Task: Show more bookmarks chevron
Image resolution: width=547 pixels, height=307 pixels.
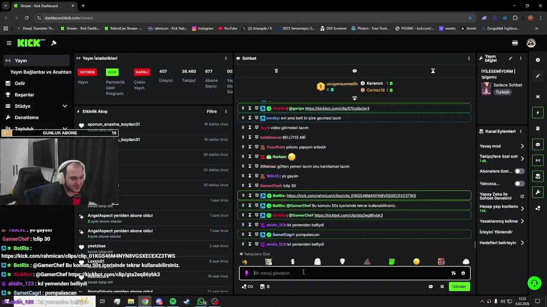Action: (537, 29)
